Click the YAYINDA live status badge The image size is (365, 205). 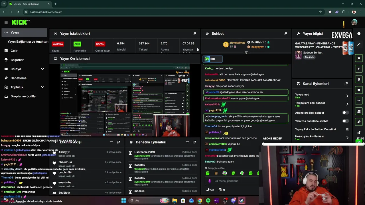click(x=58, y=44)
